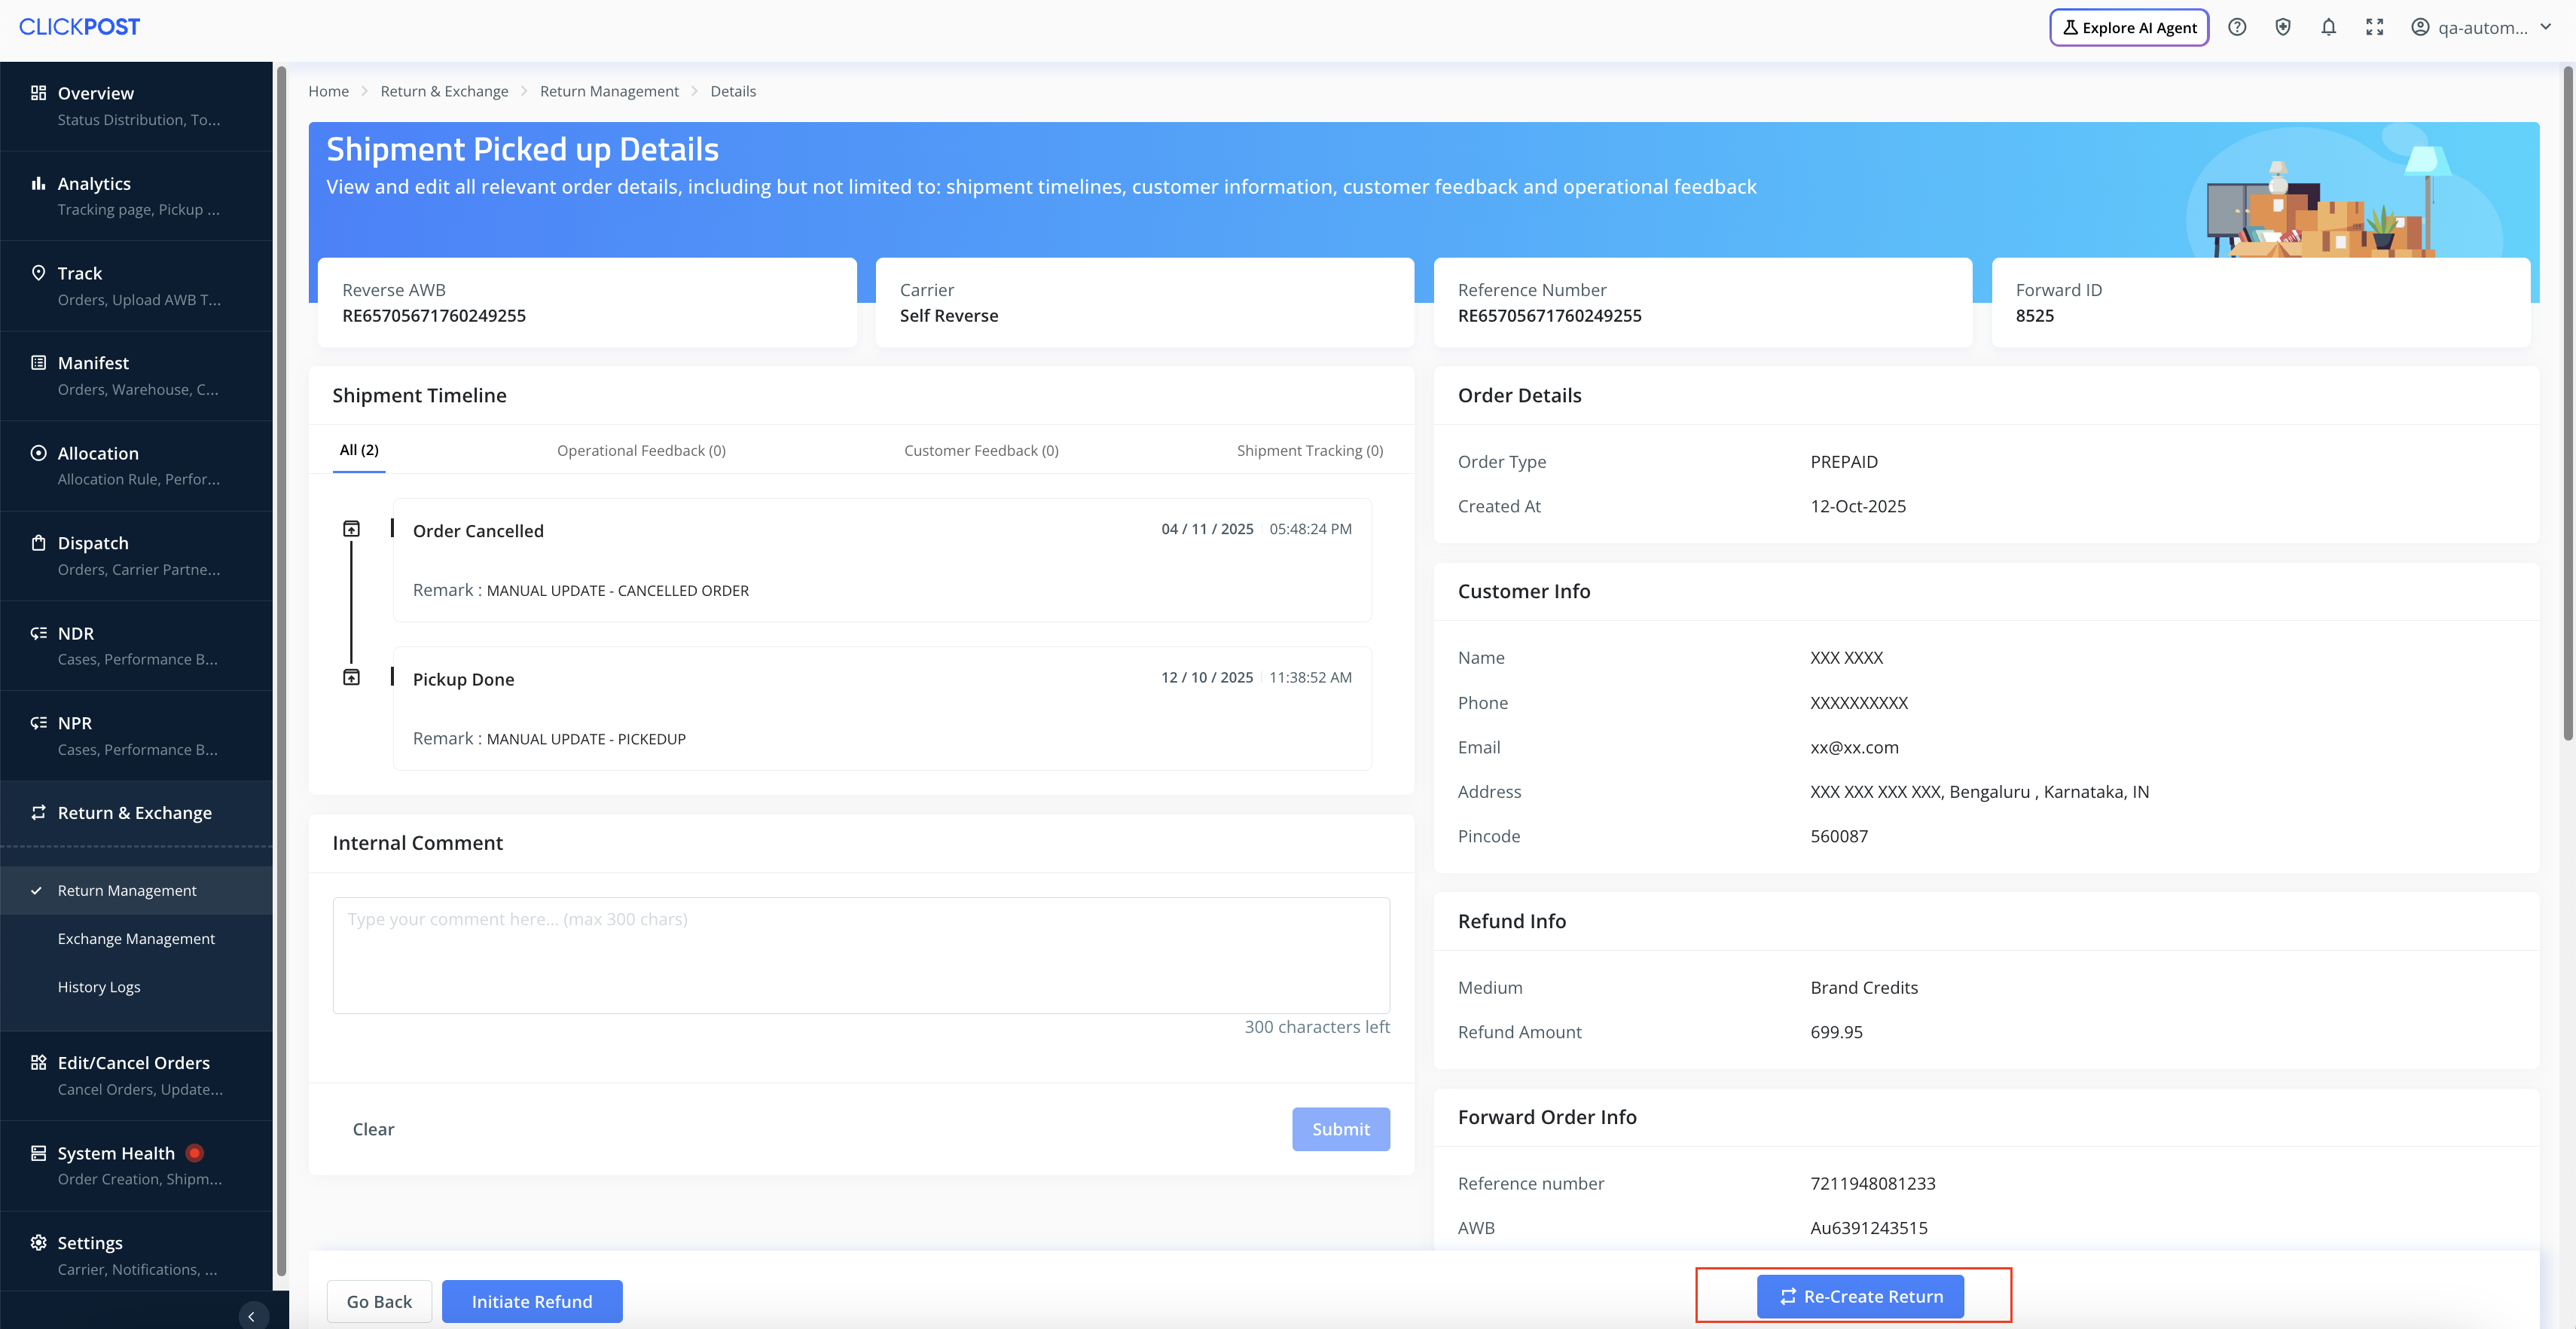Toggle fullscreen mode icon
Screen dimensions: 2576x1329
tap(2374, 27)
